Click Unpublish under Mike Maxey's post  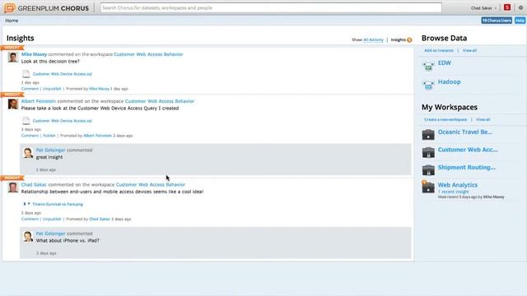pyautogui.click(x=52, y=89)
